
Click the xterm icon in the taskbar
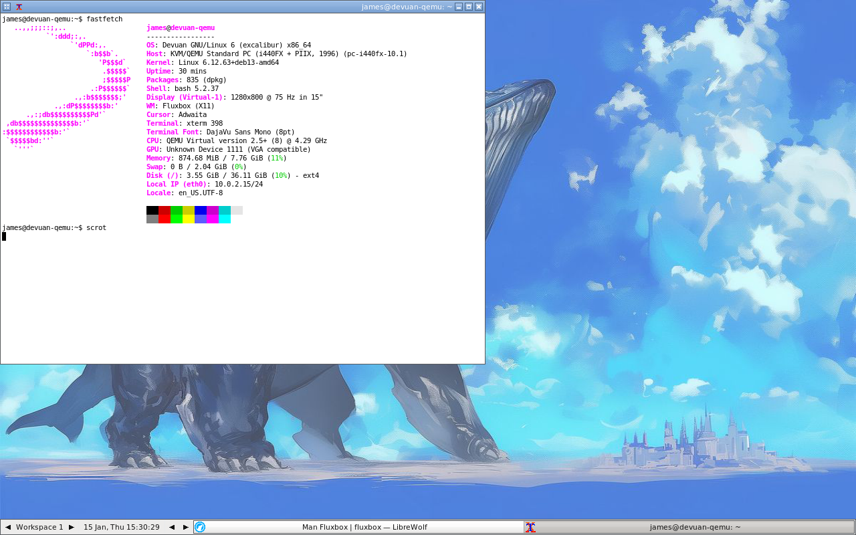[x=530, y=527]
